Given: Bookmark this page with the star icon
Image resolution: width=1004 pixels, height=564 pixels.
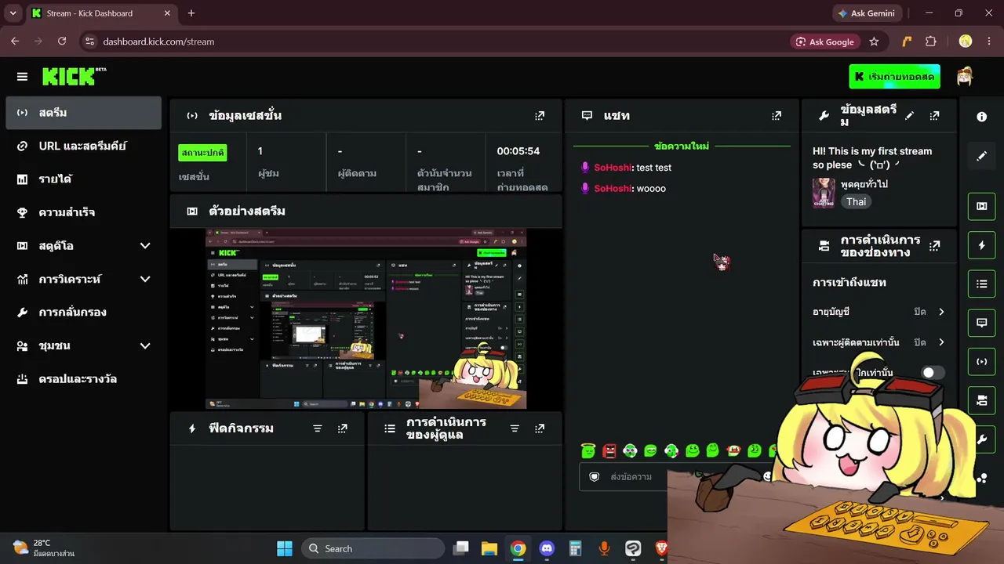Looking at the screenshot, I should tap(874, 42).
